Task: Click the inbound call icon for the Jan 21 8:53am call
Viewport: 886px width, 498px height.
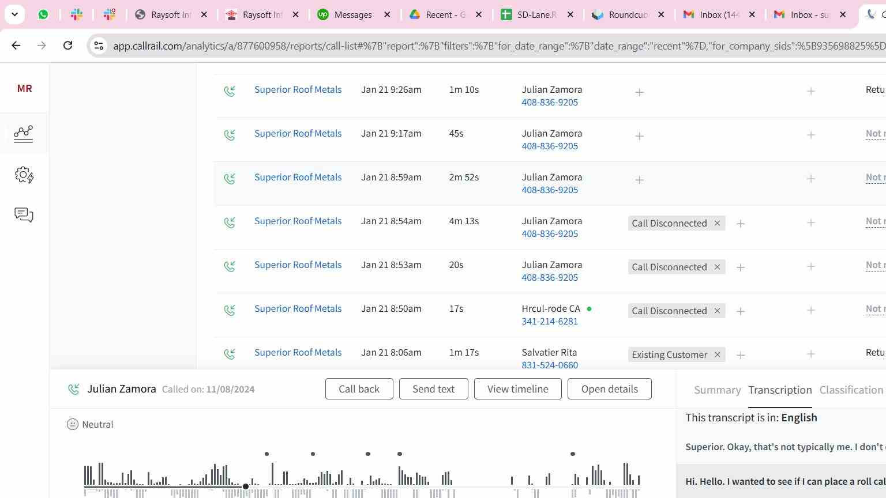Action: 230,266
